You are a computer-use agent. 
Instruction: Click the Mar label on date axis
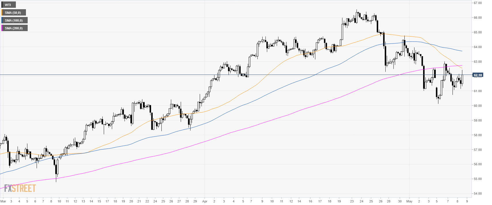pos(3,201)
